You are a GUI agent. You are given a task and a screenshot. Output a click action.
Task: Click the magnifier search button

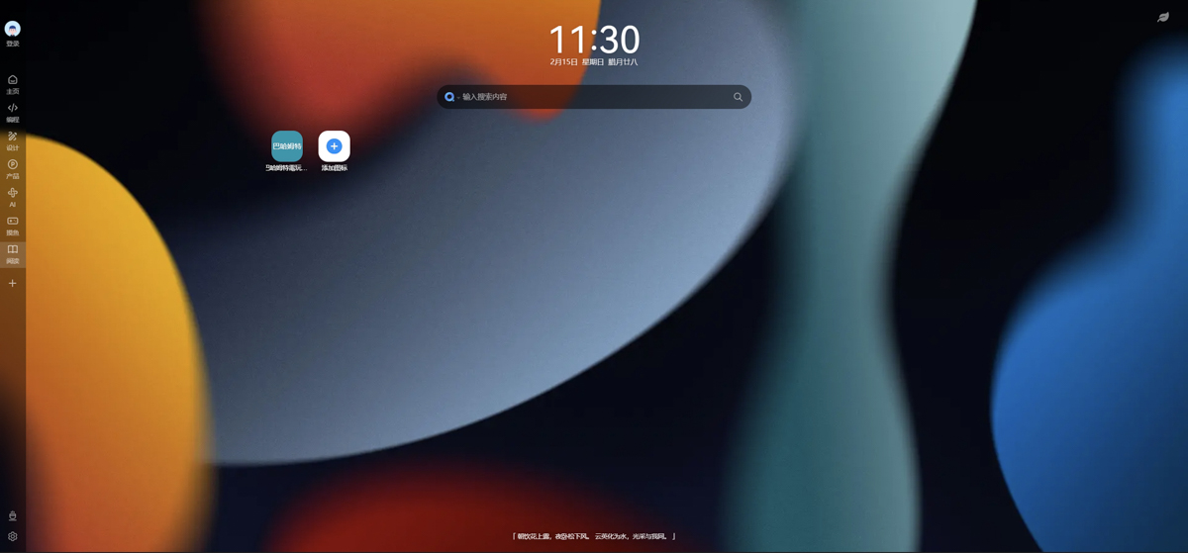tap(738, 97)
